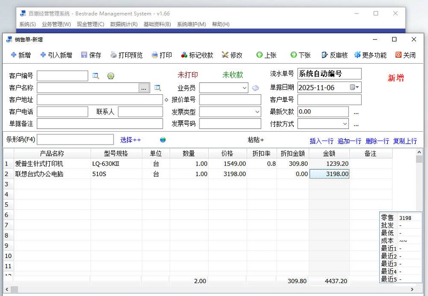Image resolution: width=428 pixels, height=296 pixels.
Task: Focus the 条形码(F4) barcode field
Action: coord(75,139)
